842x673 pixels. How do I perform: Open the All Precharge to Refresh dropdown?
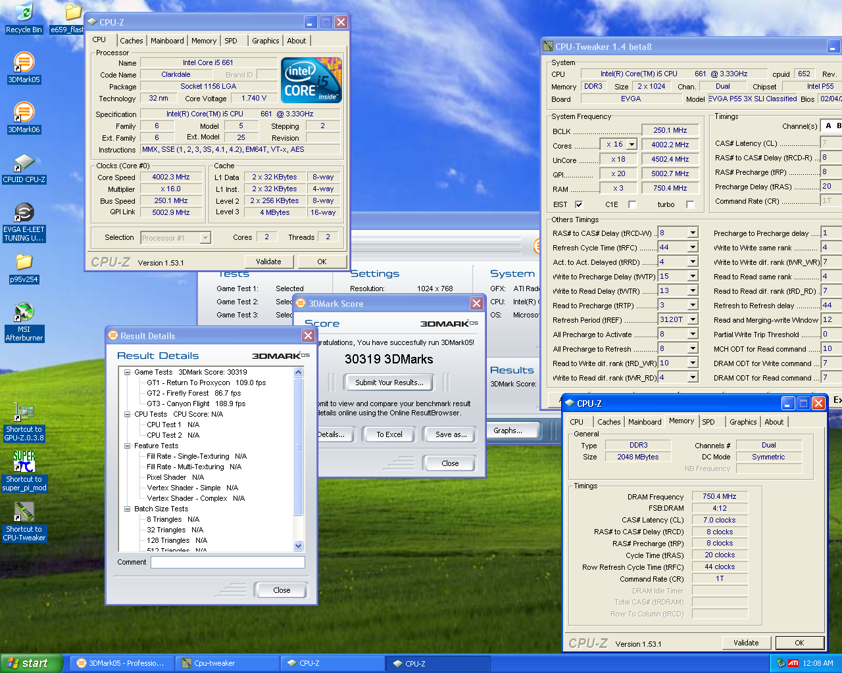pyautogui.click(x=693, y=348)
